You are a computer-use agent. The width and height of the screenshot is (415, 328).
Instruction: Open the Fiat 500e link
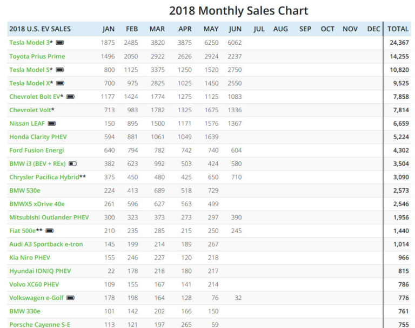[23, 231]
